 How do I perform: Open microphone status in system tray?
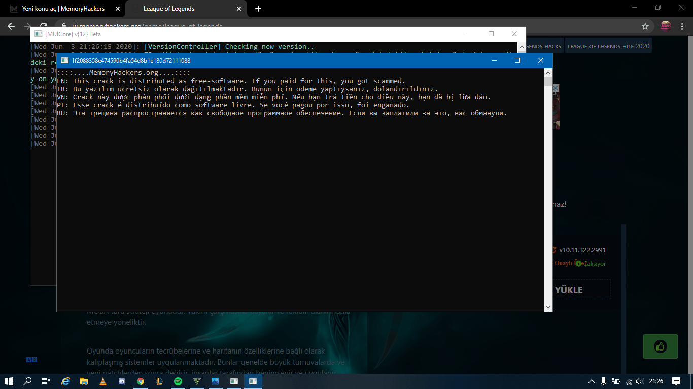(x=604, y=381)
